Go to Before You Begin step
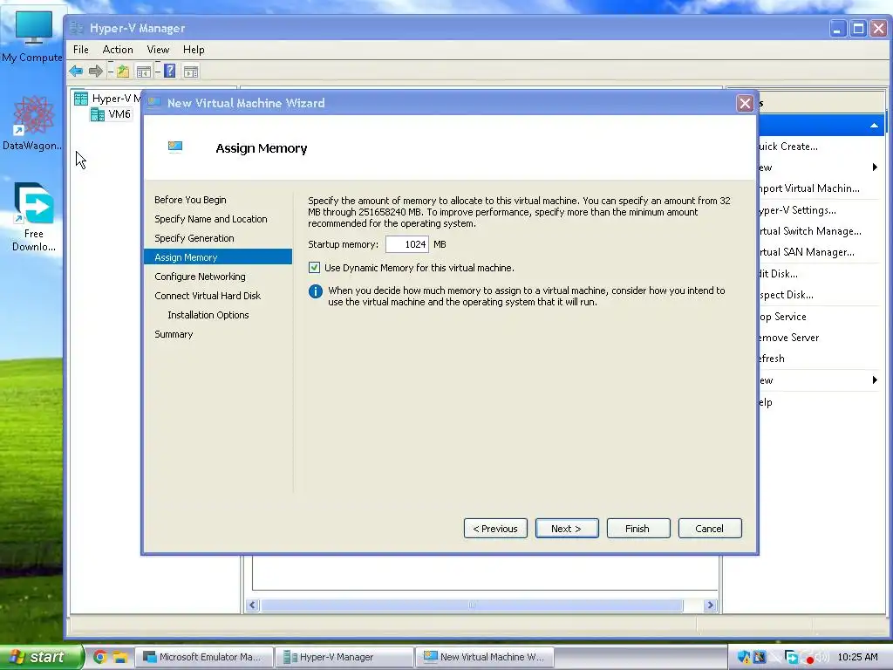The width and height of the screenshot is (893, 670). click(190, 200)
